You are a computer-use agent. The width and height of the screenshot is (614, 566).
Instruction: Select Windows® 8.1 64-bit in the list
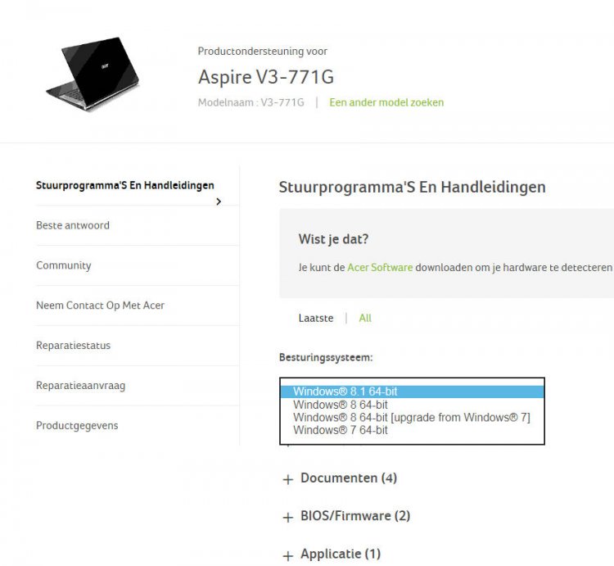click(413, 392)
